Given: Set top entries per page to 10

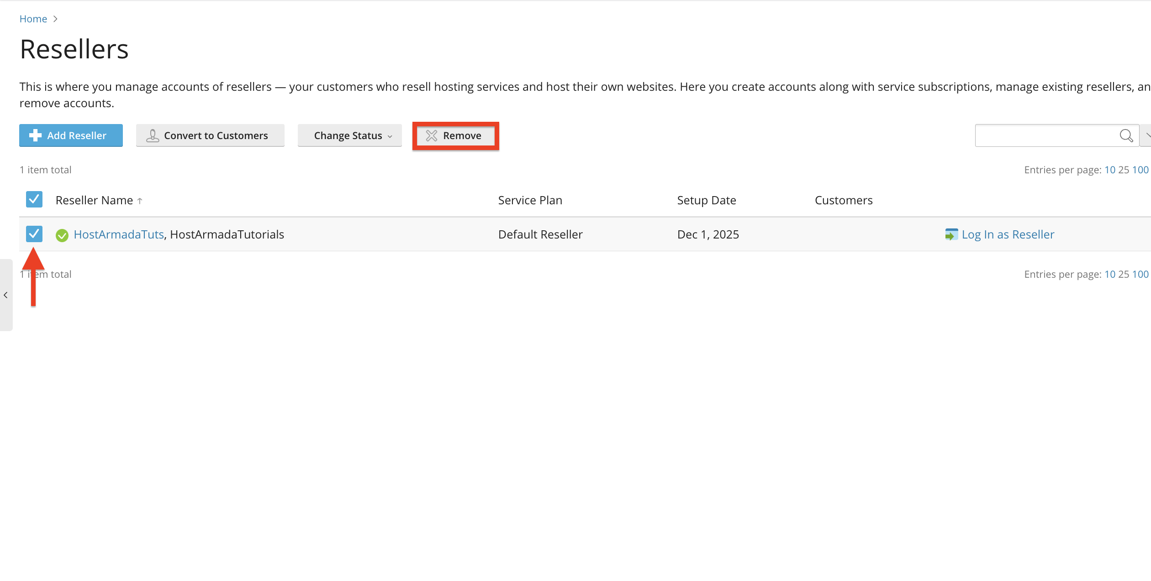Looking at the screenshot, I should coord(1110,170).
